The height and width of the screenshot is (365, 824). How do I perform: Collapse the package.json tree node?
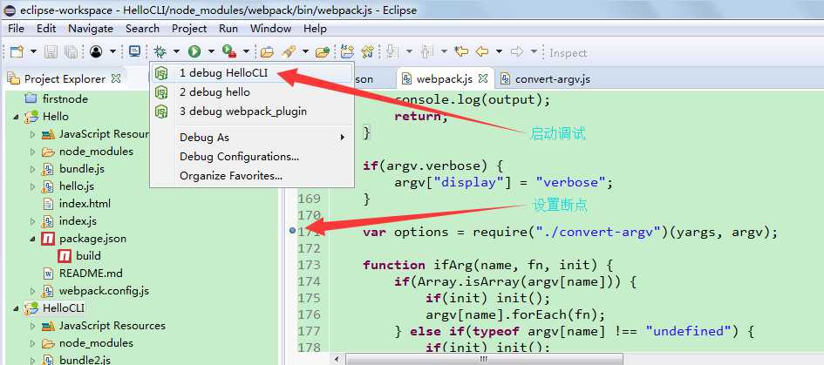click(32, 239)
